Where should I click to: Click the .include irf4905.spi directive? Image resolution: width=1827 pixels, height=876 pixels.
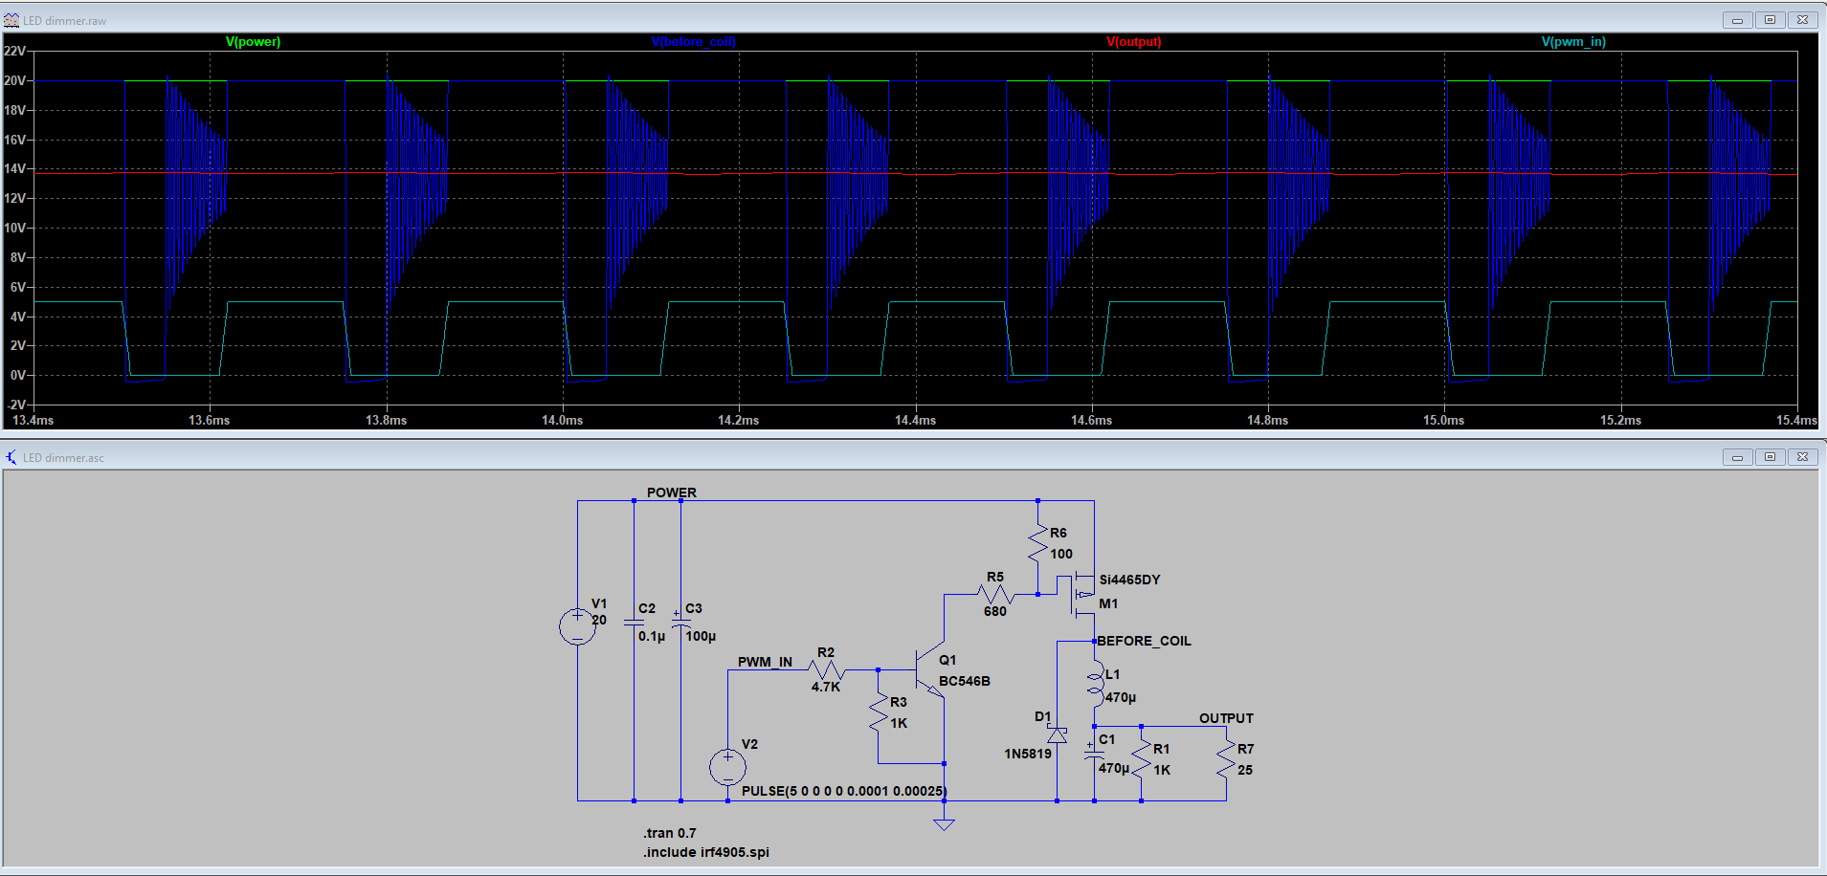point(706,852)
